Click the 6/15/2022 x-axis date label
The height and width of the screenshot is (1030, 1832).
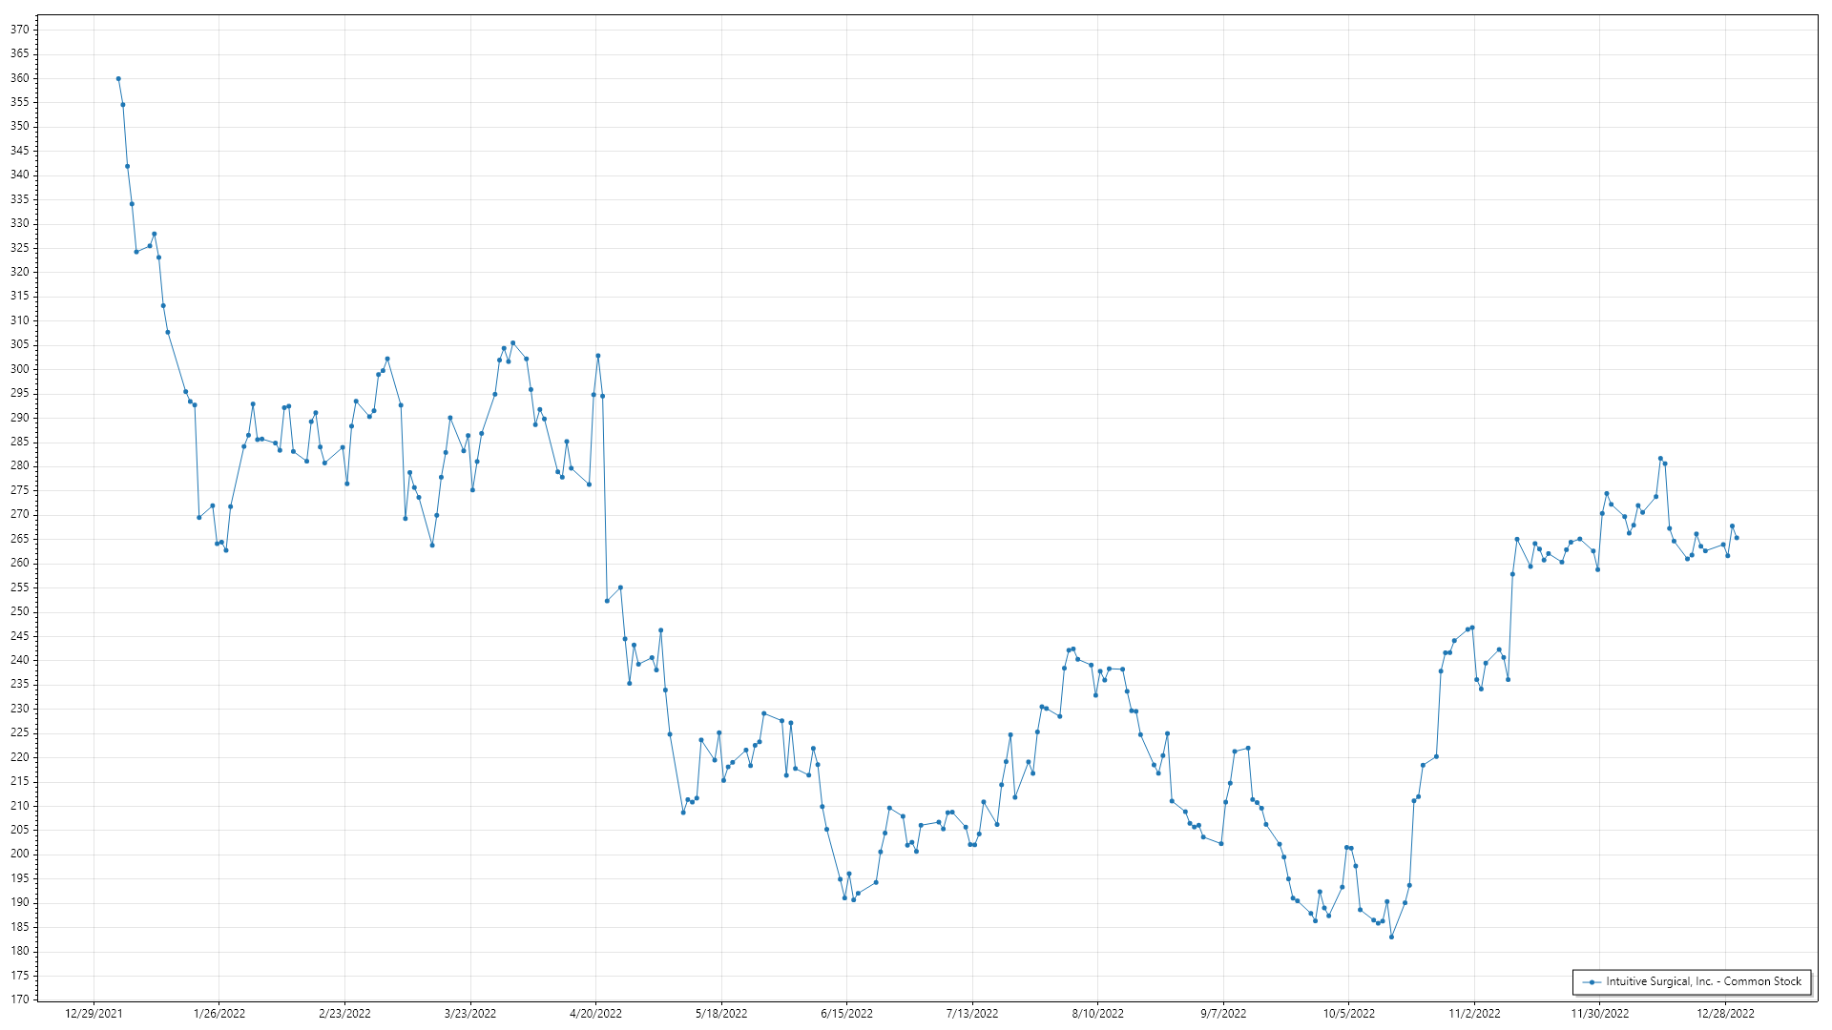coord(846,1014)
